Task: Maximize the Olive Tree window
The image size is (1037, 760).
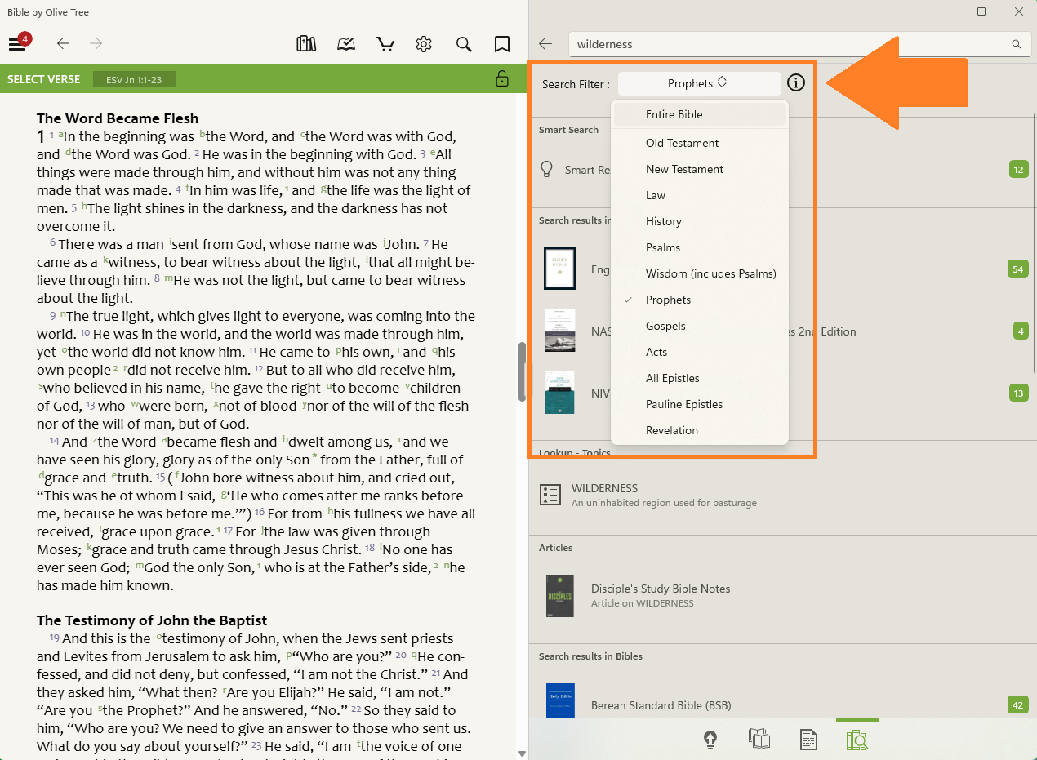Action: [x=981, y=11]
